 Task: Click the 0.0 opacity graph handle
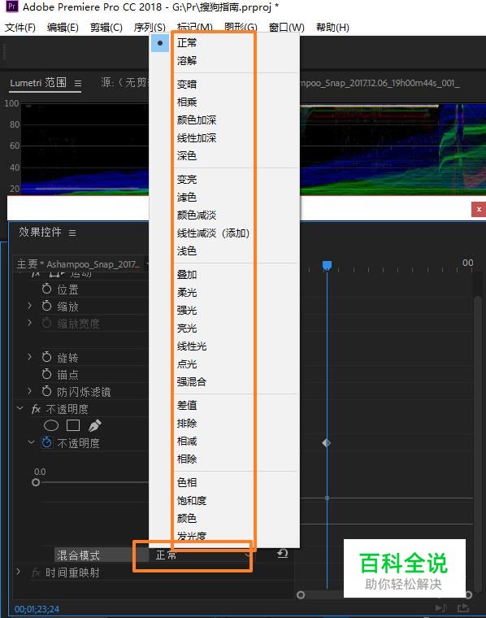point(36,482)
